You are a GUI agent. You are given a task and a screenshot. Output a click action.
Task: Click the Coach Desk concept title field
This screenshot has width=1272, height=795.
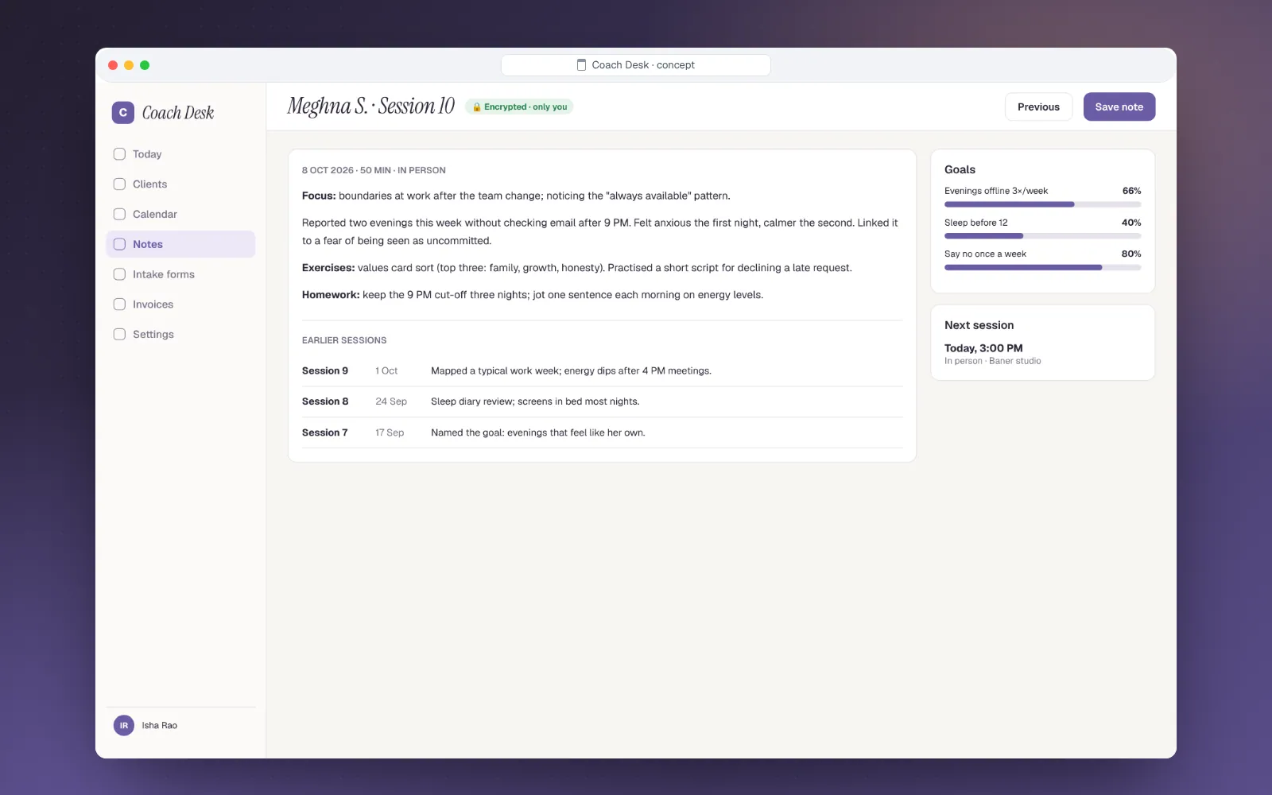(636, 65)
